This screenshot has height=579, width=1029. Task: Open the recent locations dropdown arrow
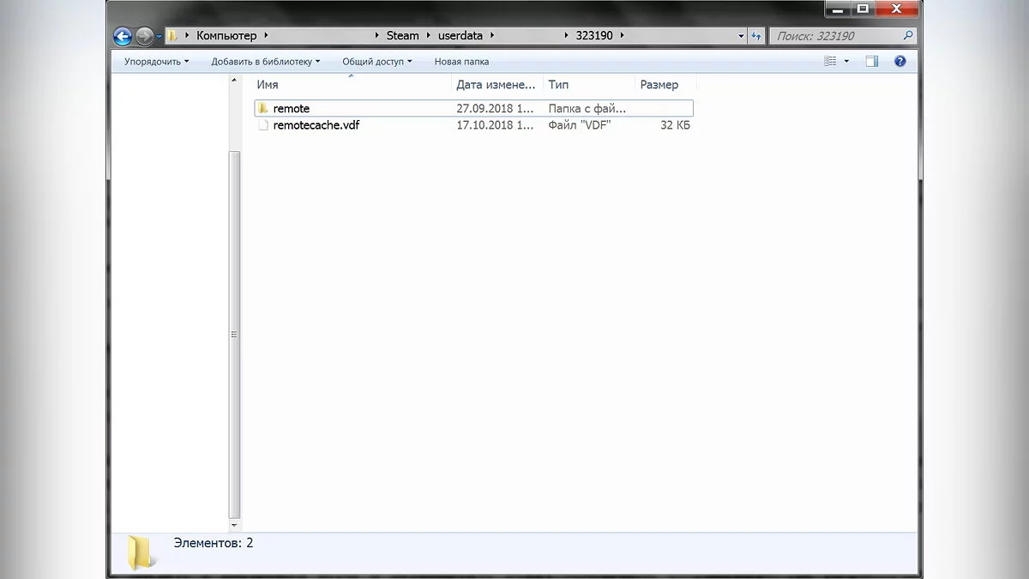[159, 37]
